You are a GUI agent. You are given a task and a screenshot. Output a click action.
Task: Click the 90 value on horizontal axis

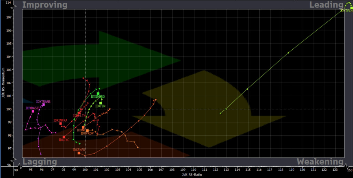point(16,170)
